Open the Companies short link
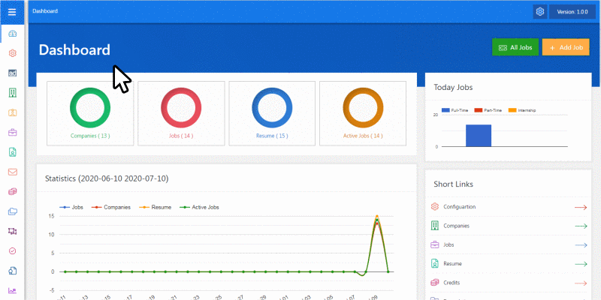The height and width of the screenshot is (300, 601). click(x=456, y=226)
